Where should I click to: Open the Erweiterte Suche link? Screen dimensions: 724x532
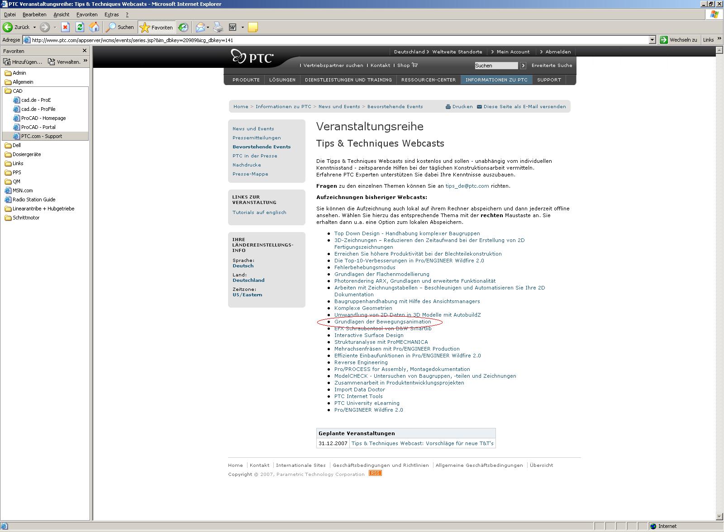click(x=552, y=66)
